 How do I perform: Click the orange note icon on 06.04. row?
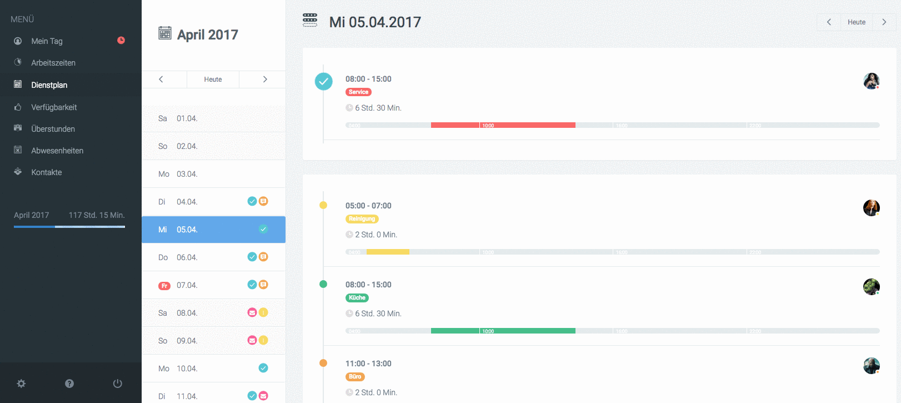tap(263, 257)
